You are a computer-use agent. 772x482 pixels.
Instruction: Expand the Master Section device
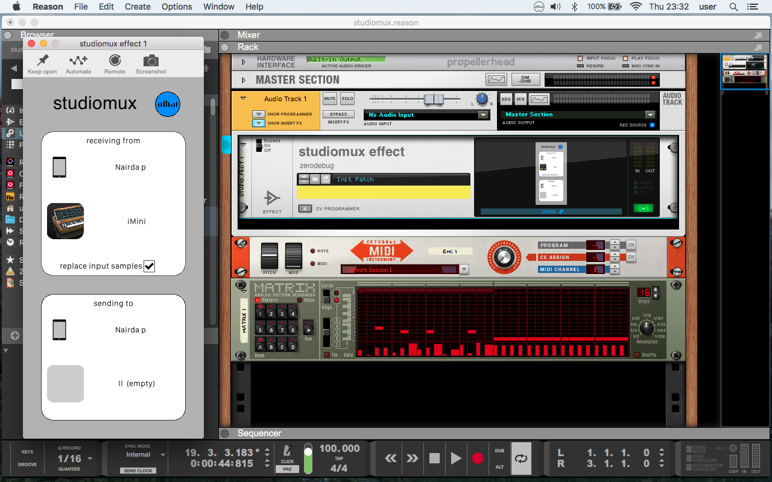pos(244,80)
